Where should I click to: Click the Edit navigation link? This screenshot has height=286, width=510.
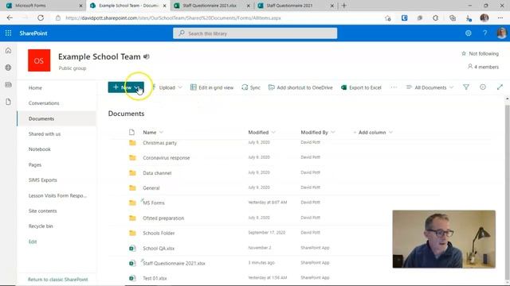[33, 242]
